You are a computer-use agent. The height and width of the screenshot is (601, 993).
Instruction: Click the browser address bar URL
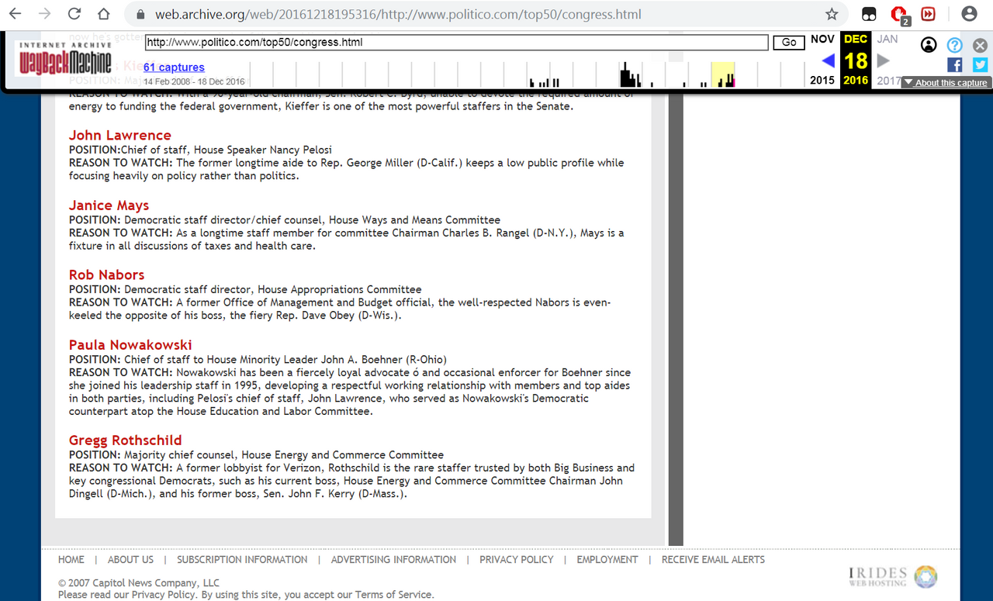pyautogui.click(x=398, y=15)
